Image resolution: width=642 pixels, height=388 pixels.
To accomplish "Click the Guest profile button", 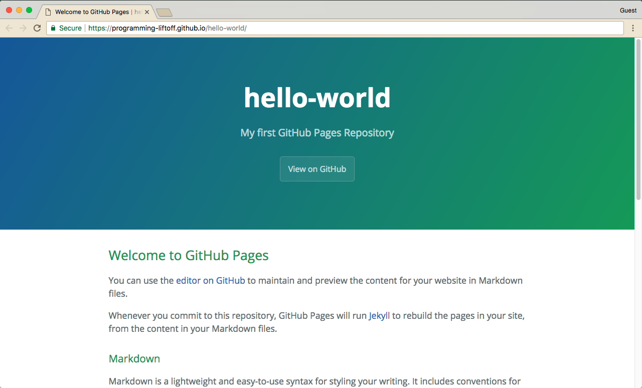I will pyautogui.click(x=628, y=11).
